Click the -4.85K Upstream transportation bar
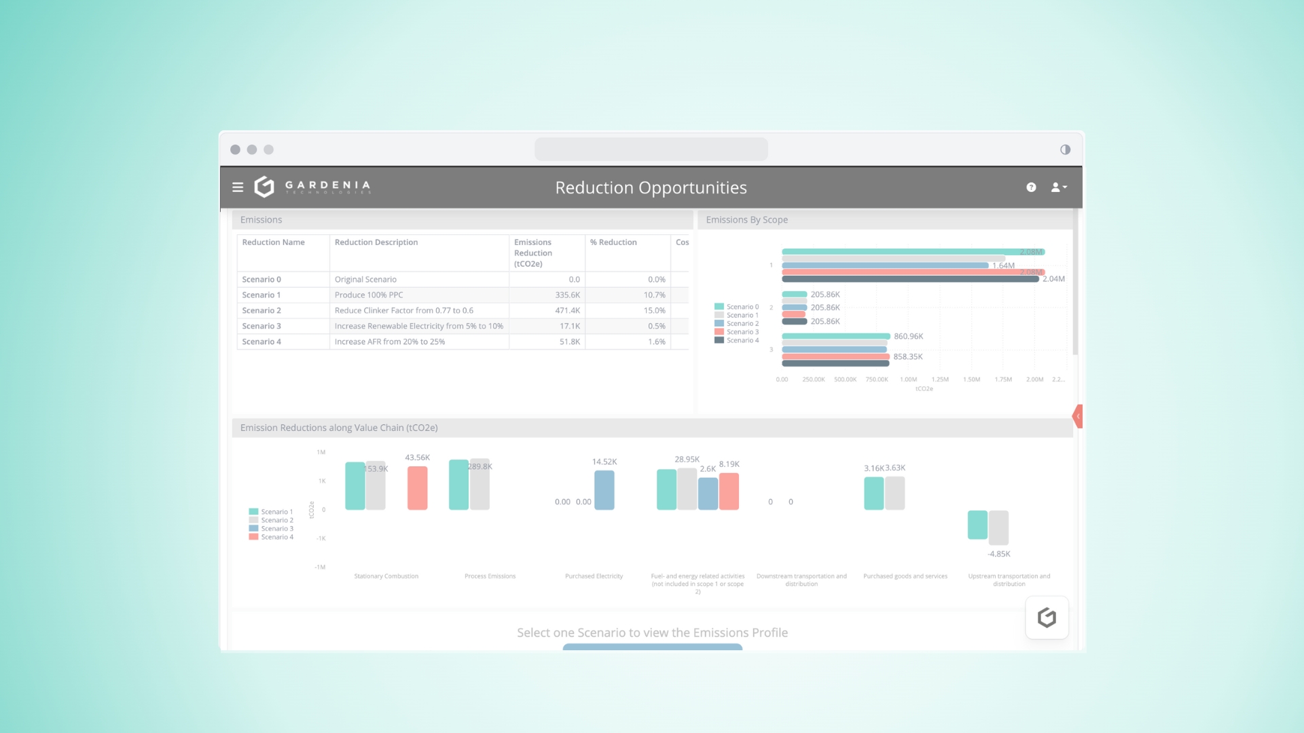This screenshot has height=733, width=1304. pos(998,528)
